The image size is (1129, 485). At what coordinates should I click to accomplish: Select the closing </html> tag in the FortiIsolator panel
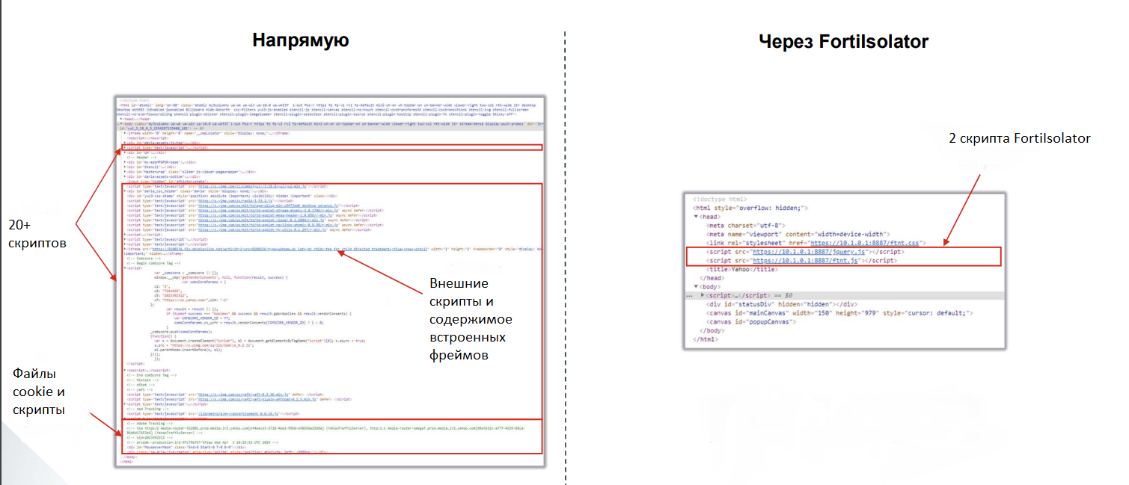click(x=706, y=339)
